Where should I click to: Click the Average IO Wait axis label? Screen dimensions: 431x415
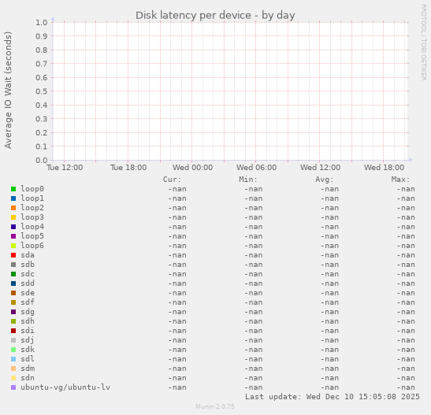point(8,90)
